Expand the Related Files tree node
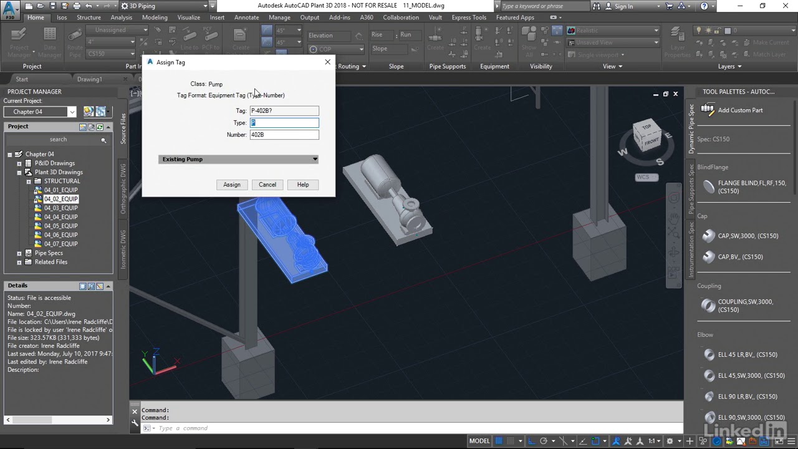 pyautogui.click(x=19, y=262)
